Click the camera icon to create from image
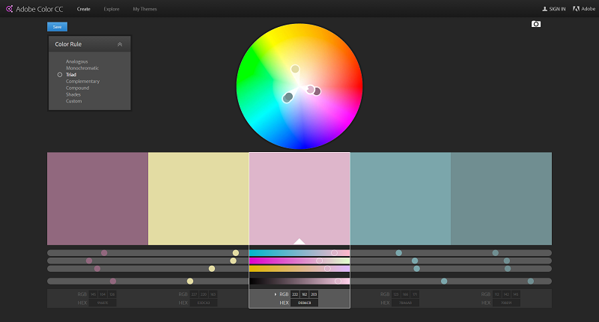This screenshot has height=322, width=599. (535, 24)
